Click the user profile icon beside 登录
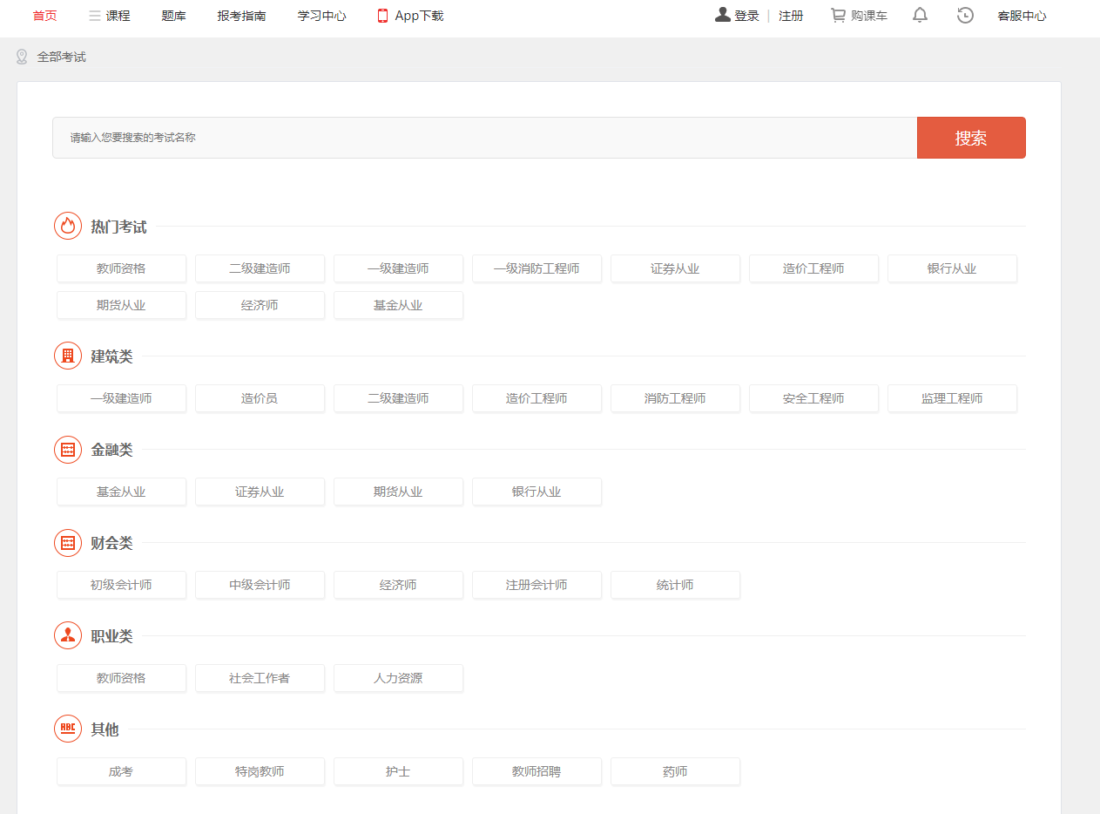The height and width of the screenshot is (814, 1100). (722, 15)
